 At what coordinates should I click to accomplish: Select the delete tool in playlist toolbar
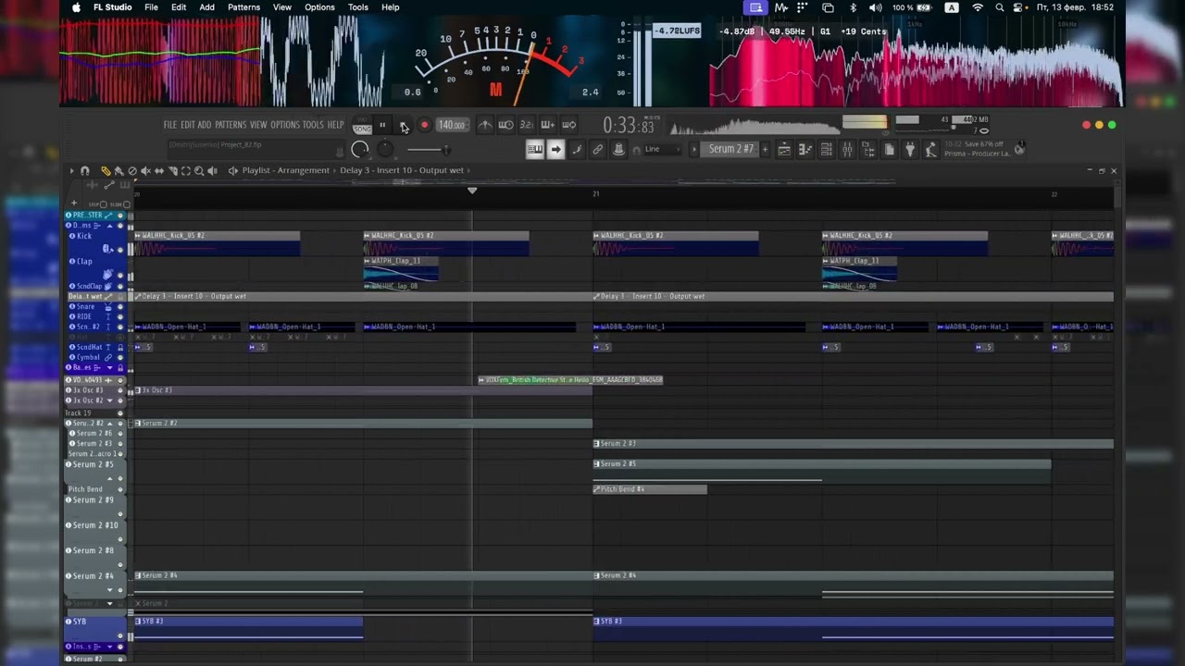tap(132, 171)
